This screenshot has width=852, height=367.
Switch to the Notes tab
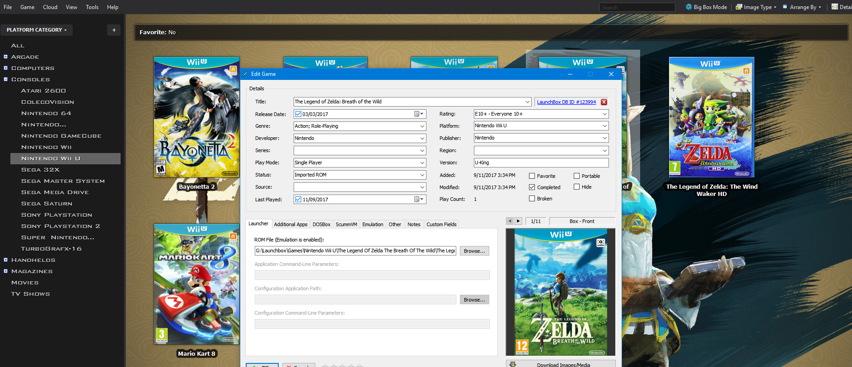(414, 224)
